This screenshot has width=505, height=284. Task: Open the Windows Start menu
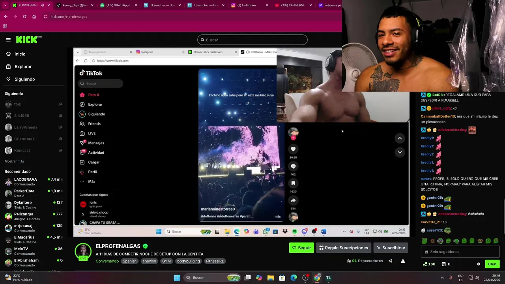[177, 278]
